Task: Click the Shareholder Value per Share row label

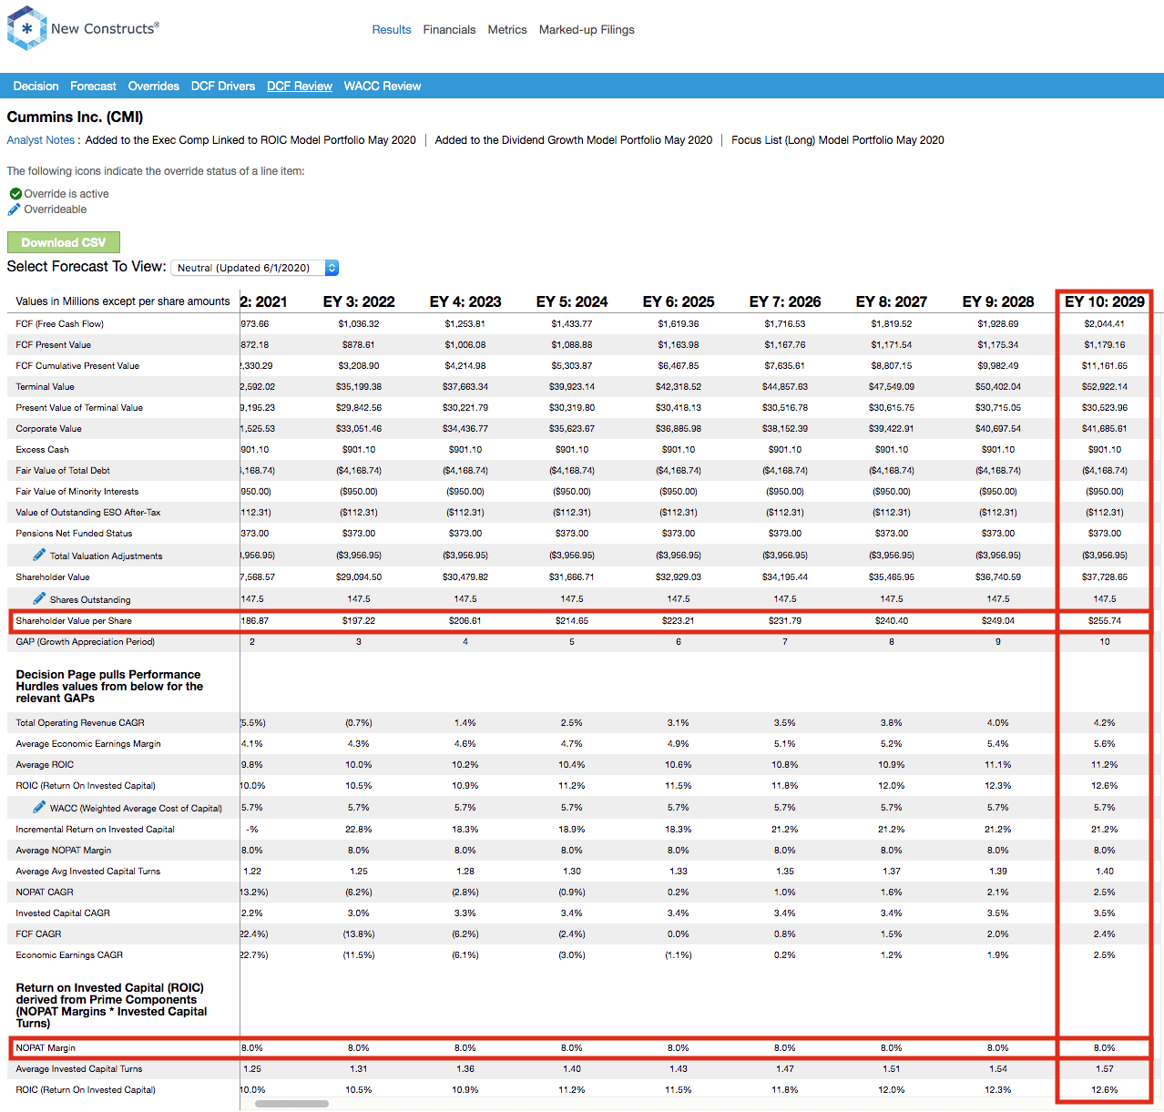Action: 74,621
